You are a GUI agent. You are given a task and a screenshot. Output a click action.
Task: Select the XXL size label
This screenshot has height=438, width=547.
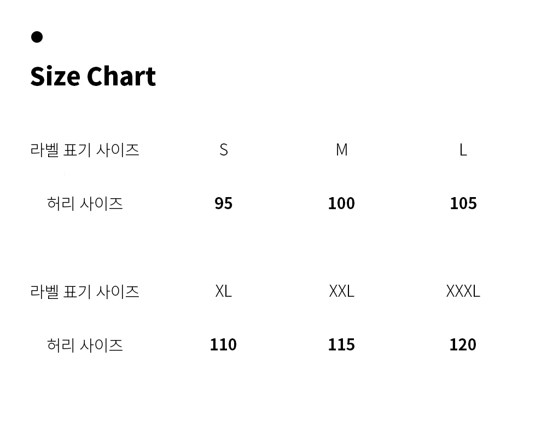[x=341, y=291]
